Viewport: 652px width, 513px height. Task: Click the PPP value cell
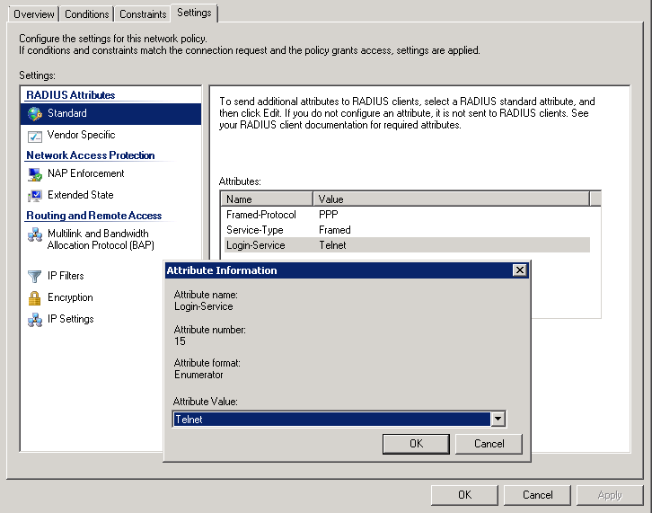(328, 215)
